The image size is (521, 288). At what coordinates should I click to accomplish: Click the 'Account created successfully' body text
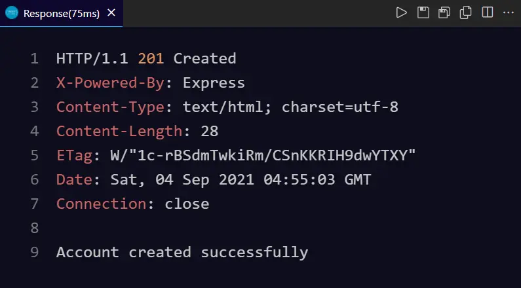(182, 253)
